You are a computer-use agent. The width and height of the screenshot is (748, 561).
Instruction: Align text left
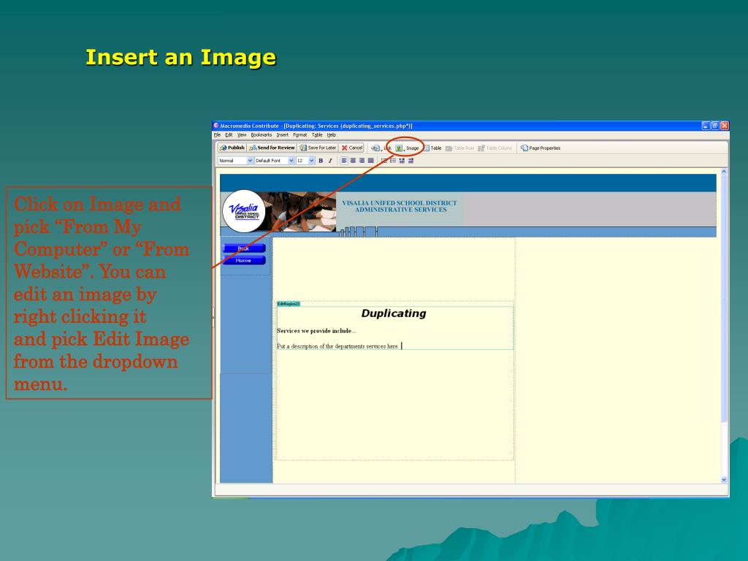[x=344, y=161]
